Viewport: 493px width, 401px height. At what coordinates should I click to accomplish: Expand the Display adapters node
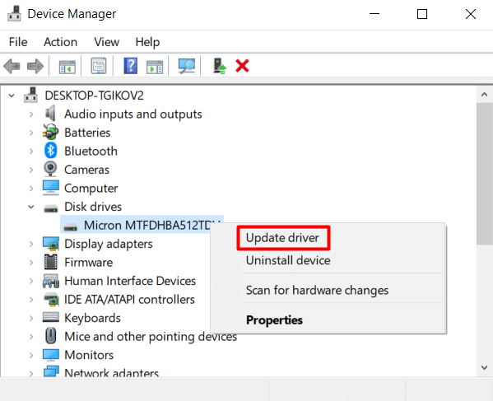31,244
